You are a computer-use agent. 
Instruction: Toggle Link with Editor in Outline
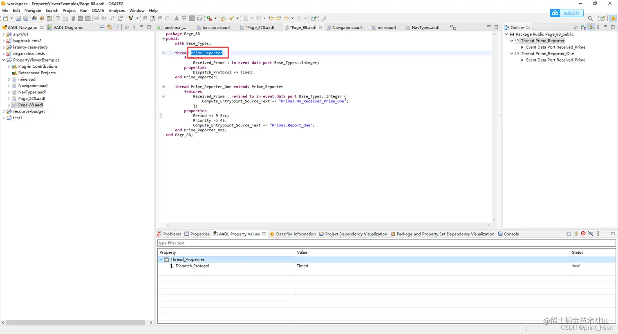click(591, 27)
